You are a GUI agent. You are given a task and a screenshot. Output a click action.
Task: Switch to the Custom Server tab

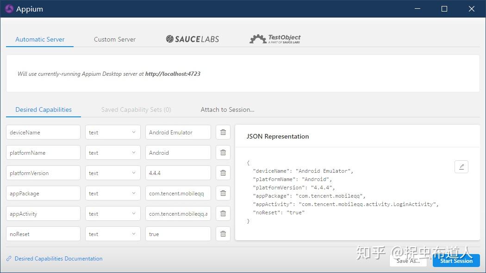(114, 39)
